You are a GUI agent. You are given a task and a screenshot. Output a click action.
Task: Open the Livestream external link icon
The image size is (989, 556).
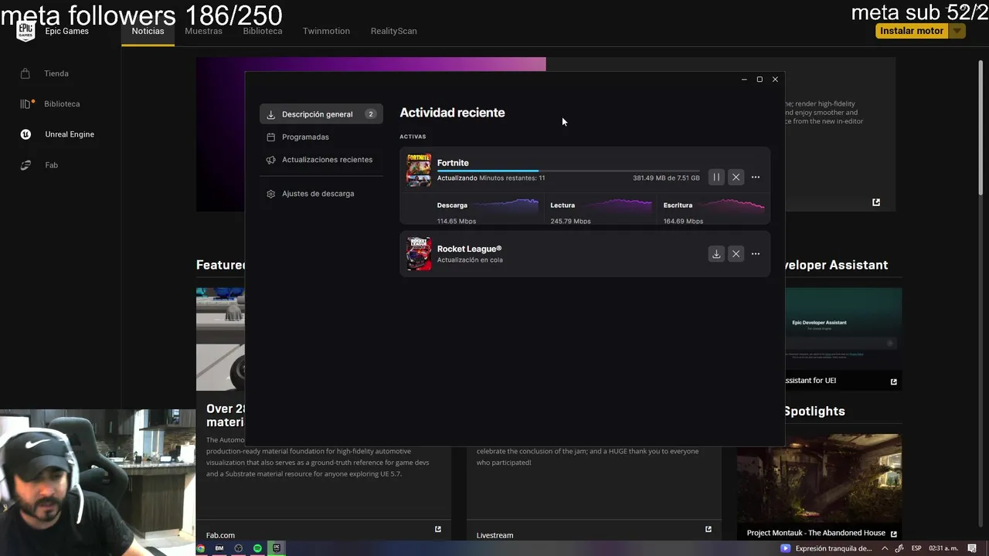point(709,529)
